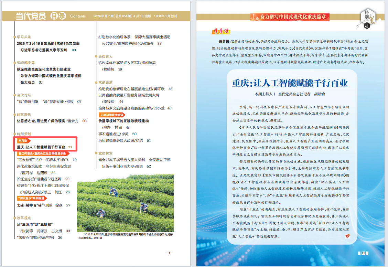Click the red 奋力谱写中国式现代化重庆篇章 banner
The width and height of the screenshot is (388, 267).
pyautogui.click(x=290, y=17)
